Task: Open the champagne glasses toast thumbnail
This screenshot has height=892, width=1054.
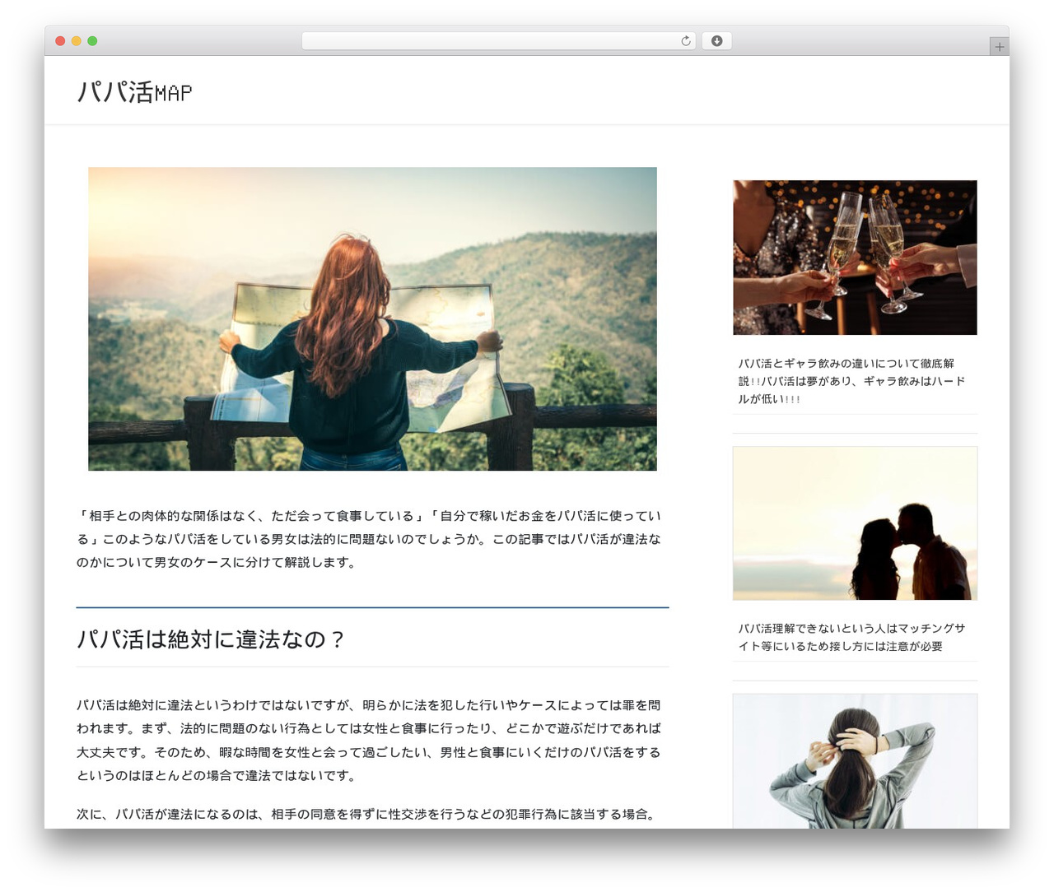Action: point(855,258)
